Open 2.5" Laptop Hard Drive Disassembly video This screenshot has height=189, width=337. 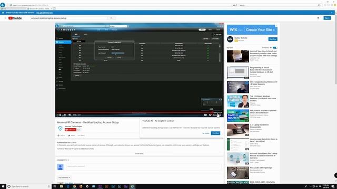tap(238, 130)
